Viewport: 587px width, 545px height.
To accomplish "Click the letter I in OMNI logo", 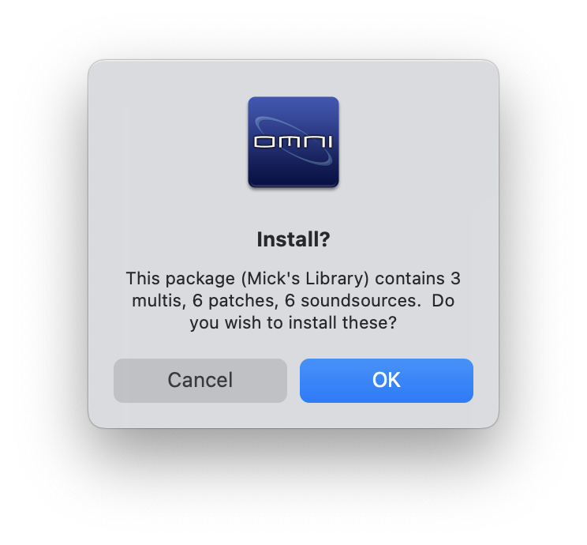I will [x=330, y=142].
